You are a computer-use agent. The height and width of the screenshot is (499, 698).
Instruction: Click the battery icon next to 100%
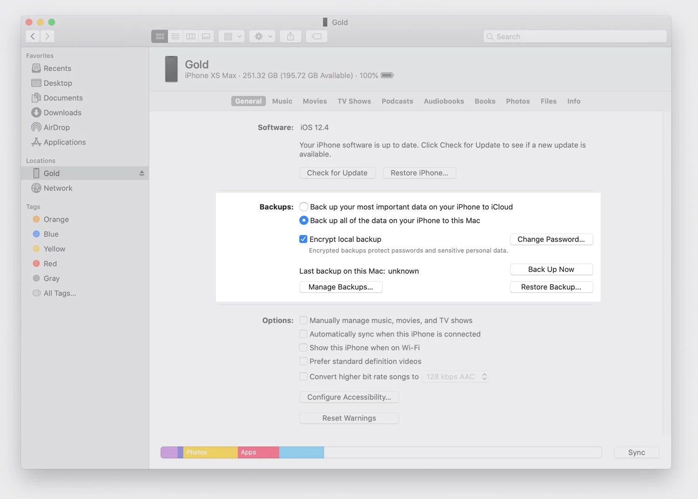tap(387, 75)
